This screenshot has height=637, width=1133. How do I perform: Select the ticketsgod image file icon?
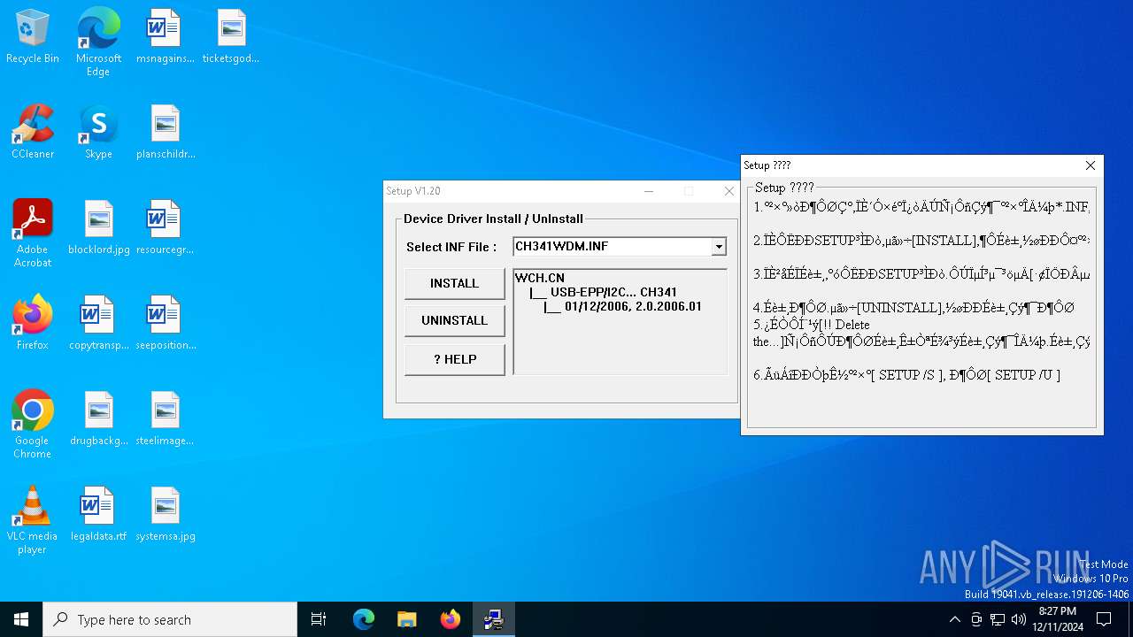tap(231, 36)
